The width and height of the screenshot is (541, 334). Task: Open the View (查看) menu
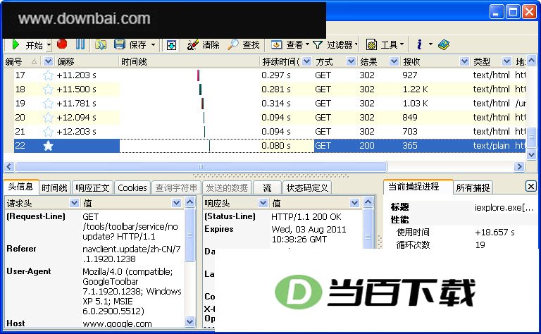pos(290,44)
